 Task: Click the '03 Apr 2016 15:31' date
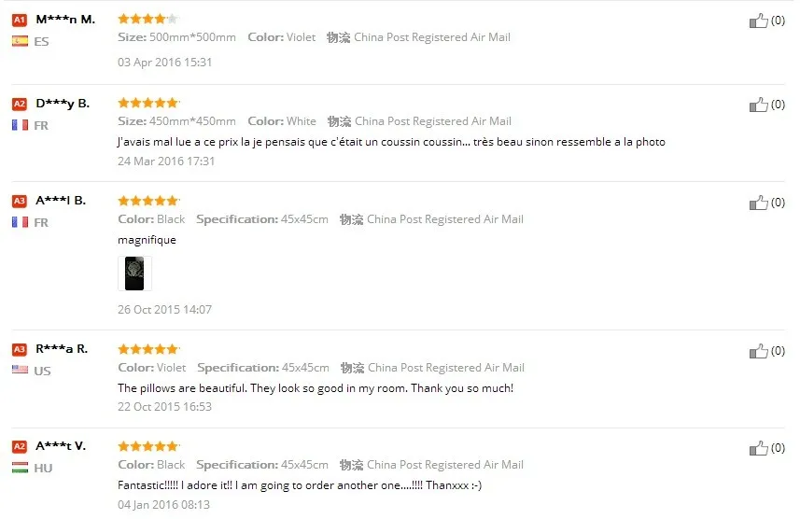pos(165,63)
